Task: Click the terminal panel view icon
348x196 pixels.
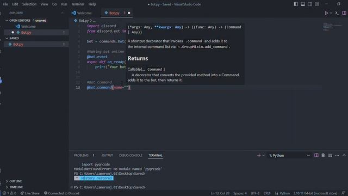Action: [x=330, y=155]
